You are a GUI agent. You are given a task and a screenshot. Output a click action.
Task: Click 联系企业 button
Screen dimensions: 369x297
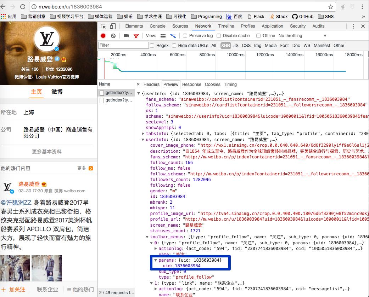(47, 290)
